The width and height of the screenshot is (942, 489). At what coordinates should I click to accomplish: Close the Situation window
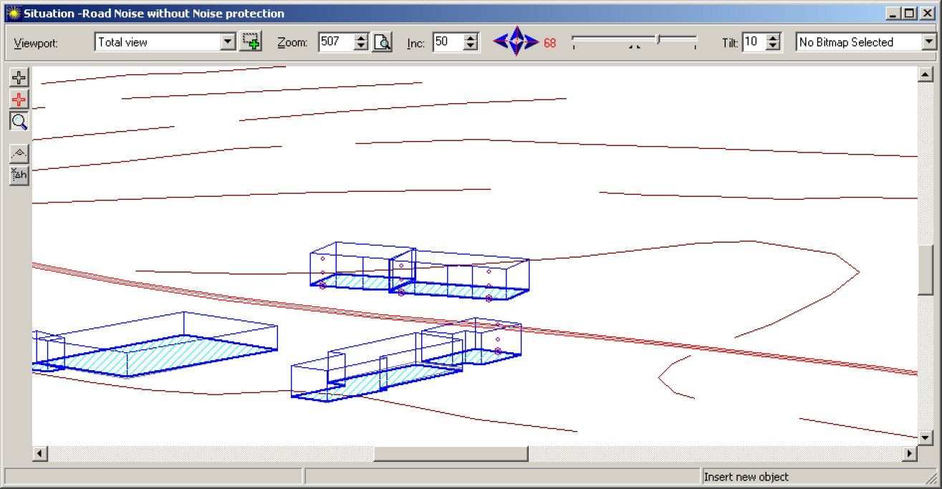click(x=927, y=14)
